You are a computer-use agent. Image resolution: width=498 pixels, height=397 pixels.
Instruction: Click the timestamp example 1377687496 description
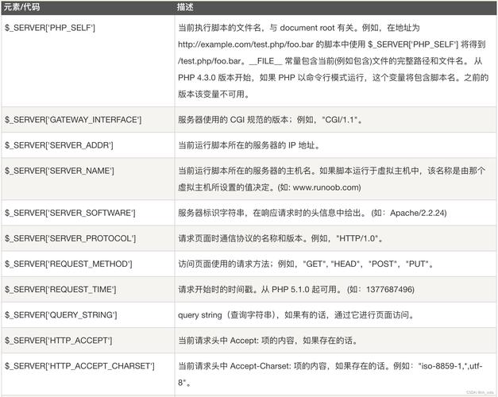296,289
